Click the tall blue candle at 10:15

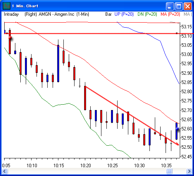point(58,63)
